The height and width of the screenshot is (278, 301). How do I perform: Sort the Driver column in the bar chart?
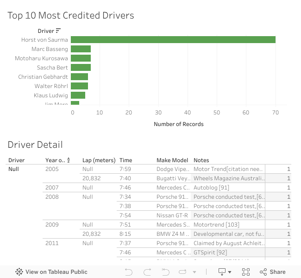pos(58,31)
